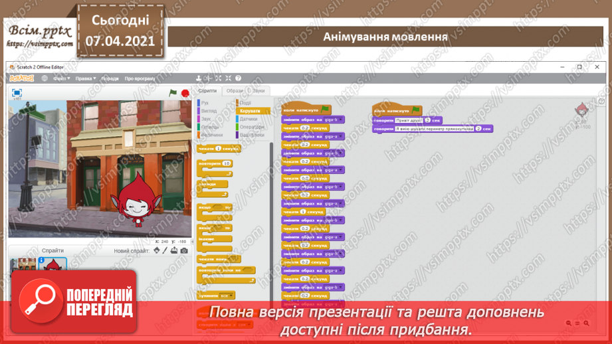Take new sprite from camera icon
612x344 pixels.
pyautogui.click(x=184, y=250)
